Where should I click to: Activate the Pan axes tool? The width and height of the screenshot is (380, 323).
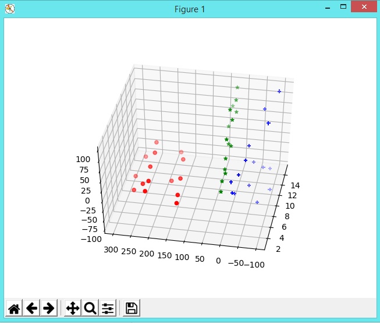coord(73,308)
